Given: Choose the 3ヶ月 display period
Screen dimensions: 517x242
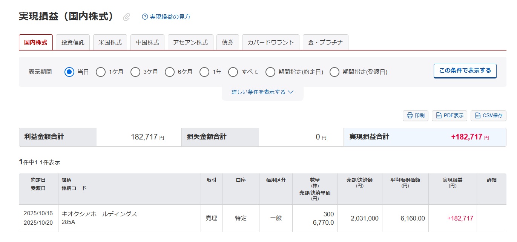Looking at the screenshot, I should pyautogui.click(x=135, y=72).
